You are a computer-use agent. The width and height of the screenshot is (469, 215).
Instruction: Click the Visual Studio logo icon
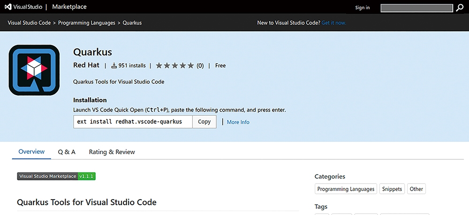point(8,7)
